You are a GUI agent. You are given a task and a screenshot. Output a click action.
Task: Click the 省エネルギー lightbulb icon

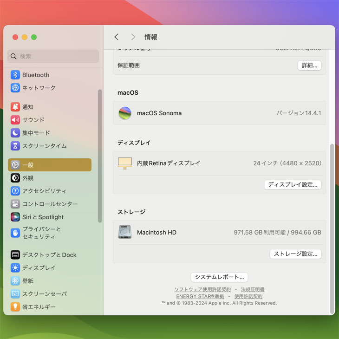[15, 306]
